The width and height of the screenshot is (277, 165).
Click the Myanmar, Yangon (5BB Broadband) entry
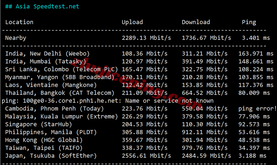[60, 77]
